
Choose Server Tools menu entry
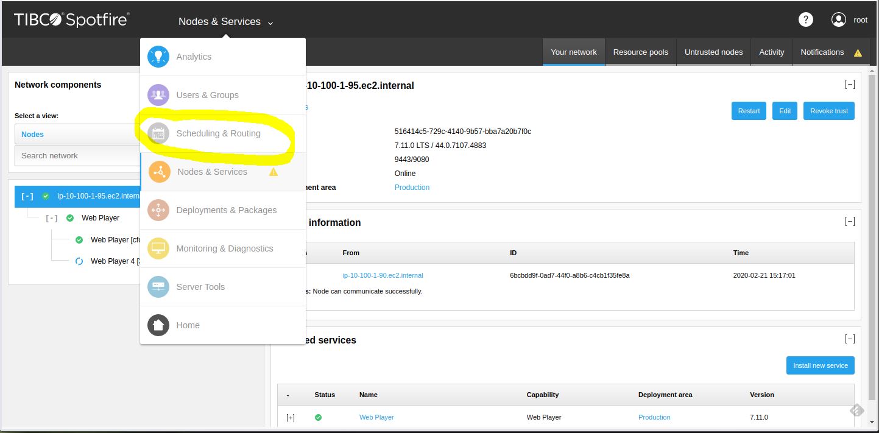click(223, 287)
